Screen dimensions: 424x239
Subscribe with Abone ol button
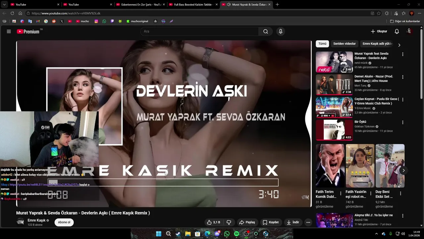[64, 222]
